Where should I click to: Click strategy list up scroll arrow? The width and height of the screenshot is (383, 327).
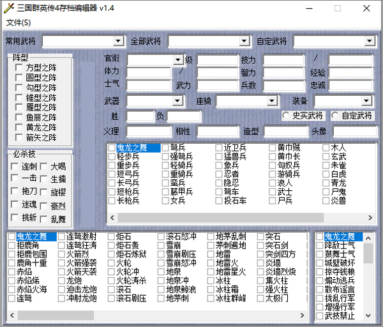[x=368, y=238]
